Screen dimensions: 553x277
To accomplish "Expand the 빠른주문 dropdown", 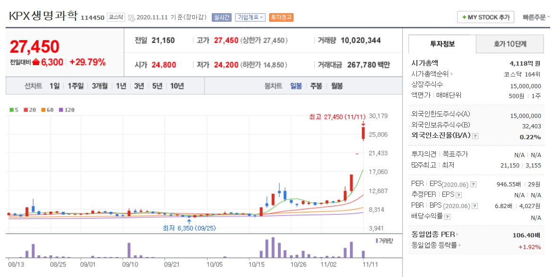I will (x=536, y=17).
